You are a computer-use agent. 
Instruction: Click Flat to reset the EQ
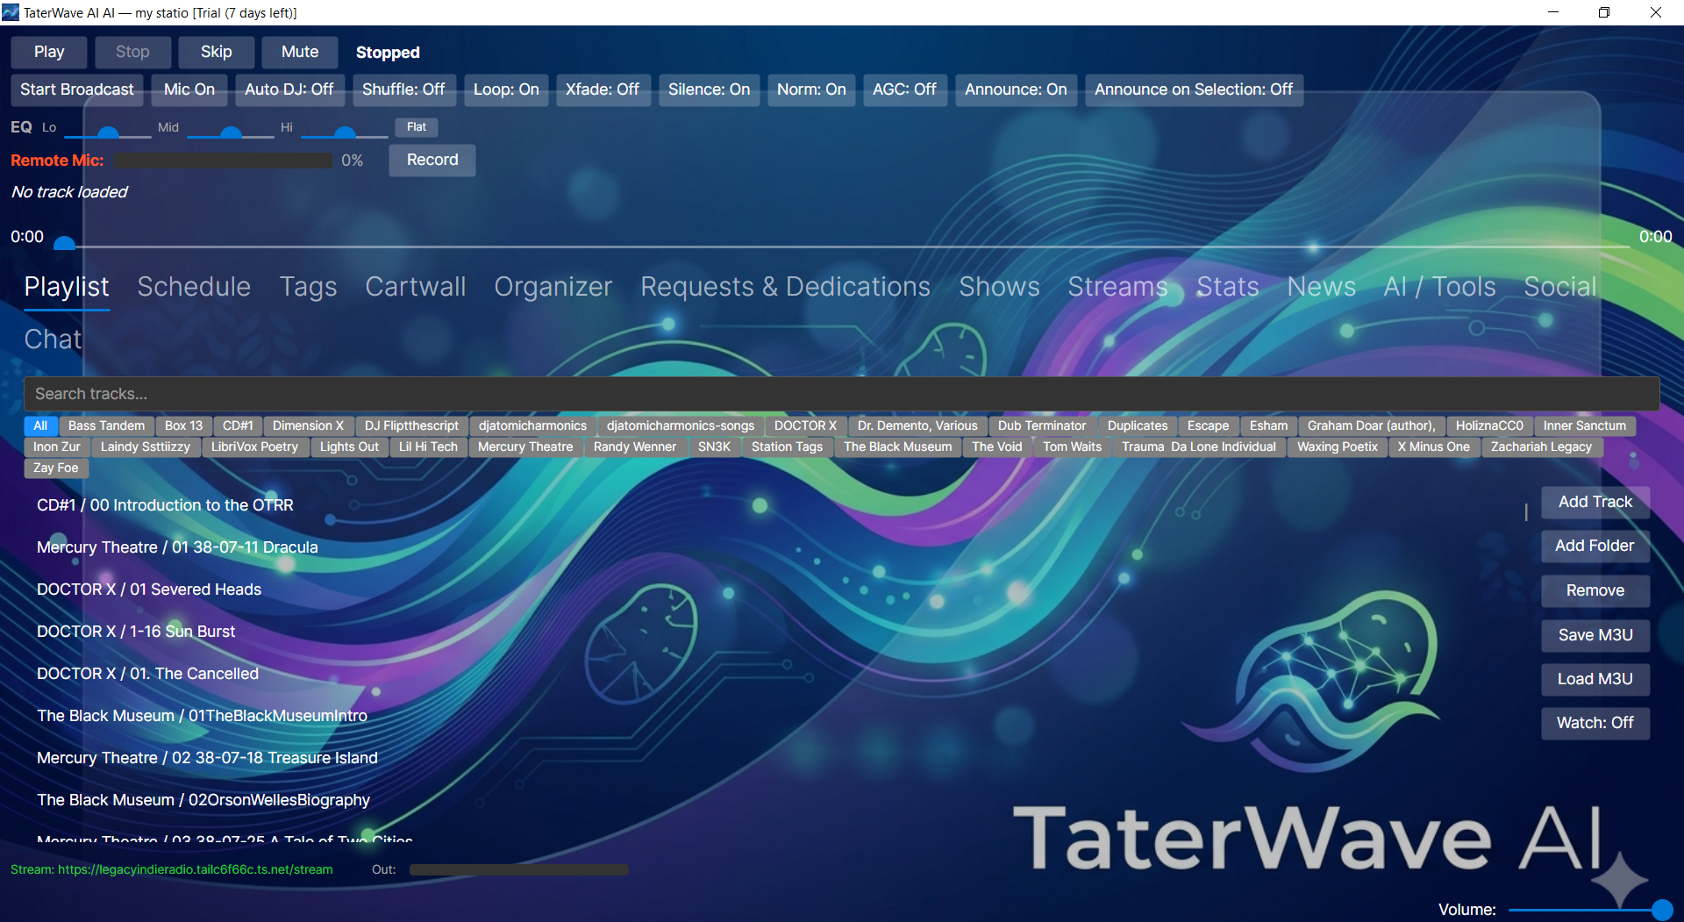coord(415,127)
